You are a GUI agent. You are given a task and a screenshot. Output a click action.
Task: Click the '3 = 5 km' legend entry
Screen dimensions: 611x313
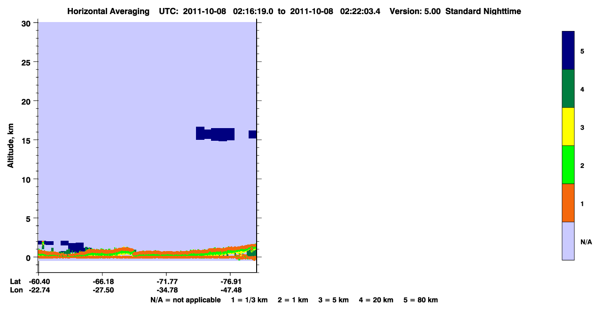coord(334,300)
